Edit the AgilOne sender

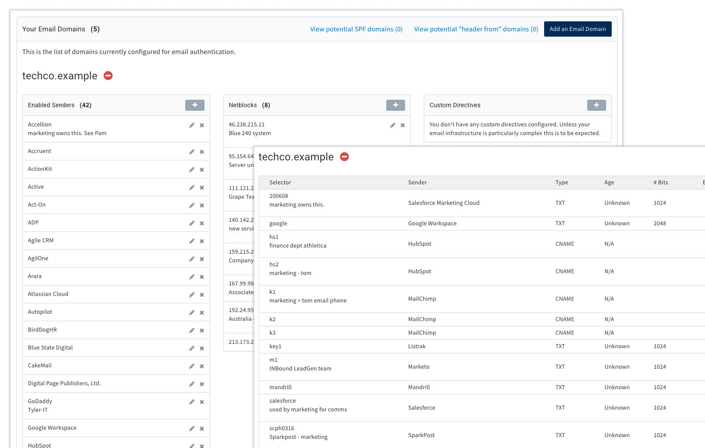192,259
